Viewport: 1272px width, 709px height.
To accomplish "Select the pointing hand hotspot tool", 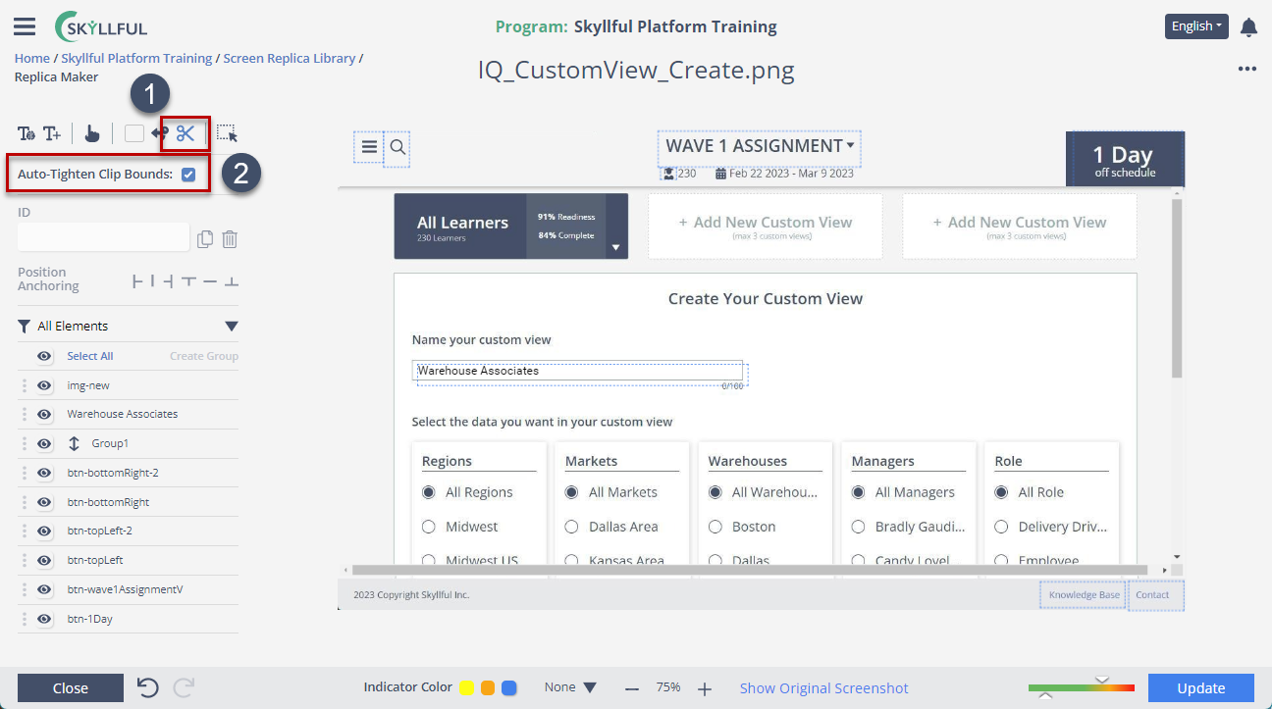I will [x=91, y=133].
